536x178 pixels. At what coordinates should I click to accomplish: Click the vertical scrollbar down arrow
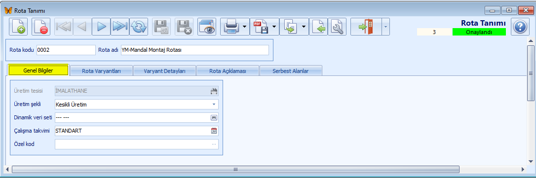tap(531, 161)
